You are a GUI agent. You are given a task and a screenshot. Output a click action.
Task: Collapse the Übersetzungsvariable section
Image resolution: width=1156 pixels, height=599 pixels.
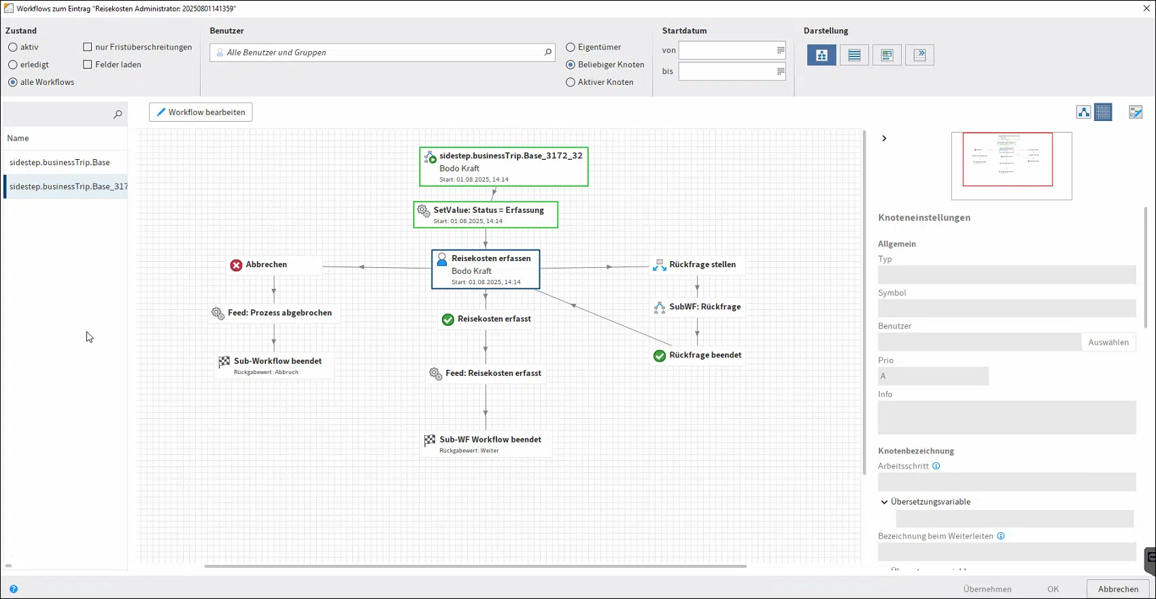point(884,502)
